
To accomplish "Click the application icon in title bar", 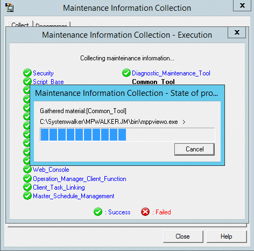I will click(9, 8).
